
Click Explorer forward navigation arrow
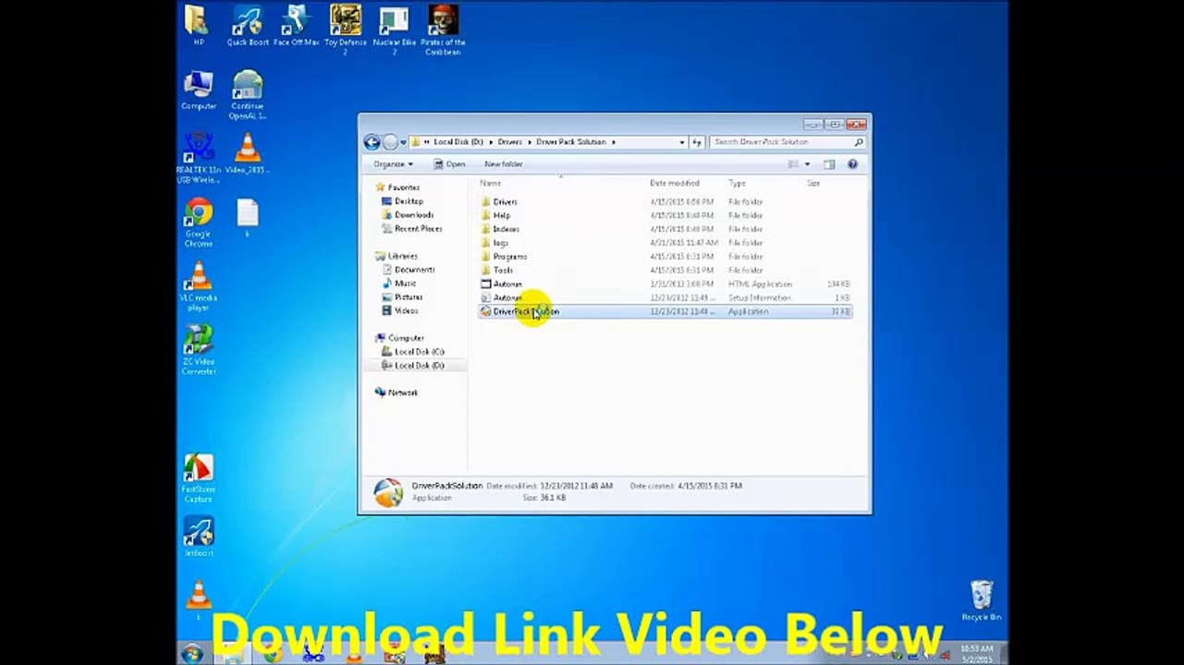[x=390, y=142]
